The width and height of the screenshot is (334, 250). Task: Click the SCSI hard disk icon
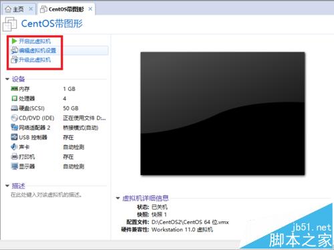15,108
